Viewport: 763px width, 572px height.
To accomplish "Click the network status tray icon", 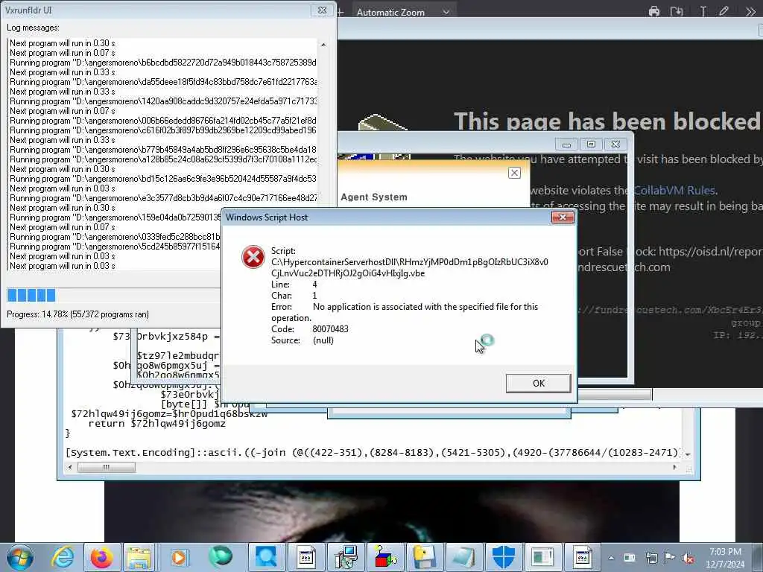I will pyautogui.click(x=651, y=558).
